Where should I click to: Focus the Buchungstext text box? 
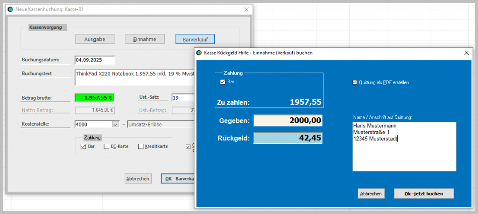pyautogui.click(x=134, y=77)
